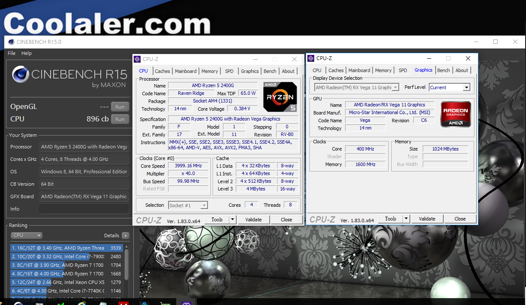Switch to Mainboard tab in left CPU-Z
This screenshot has width=526, height=305.
(x=186, y=71)
